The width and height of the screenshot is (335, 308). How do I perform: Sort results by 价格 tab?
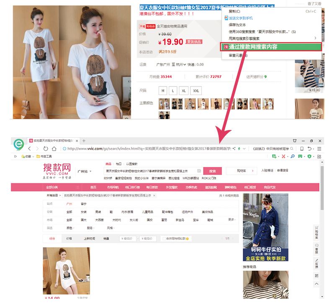coord(69,238)
